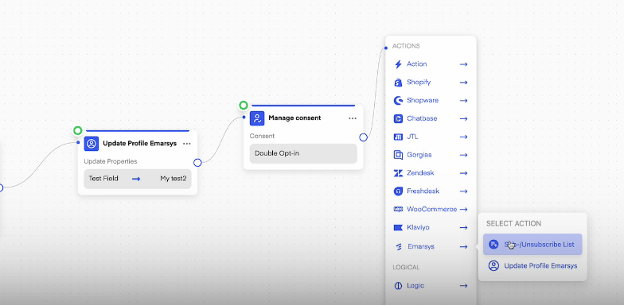Click the blue arrow between Test Field and My test2

(136, 179)
